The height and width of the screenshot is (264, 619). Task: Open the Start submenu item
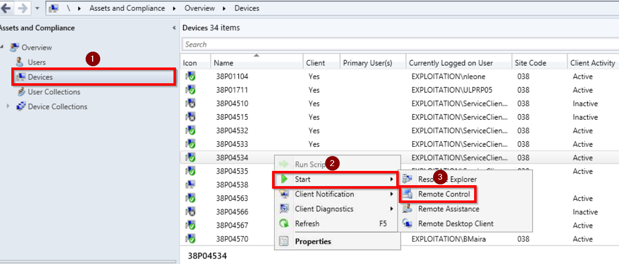[x=303, y=179]
